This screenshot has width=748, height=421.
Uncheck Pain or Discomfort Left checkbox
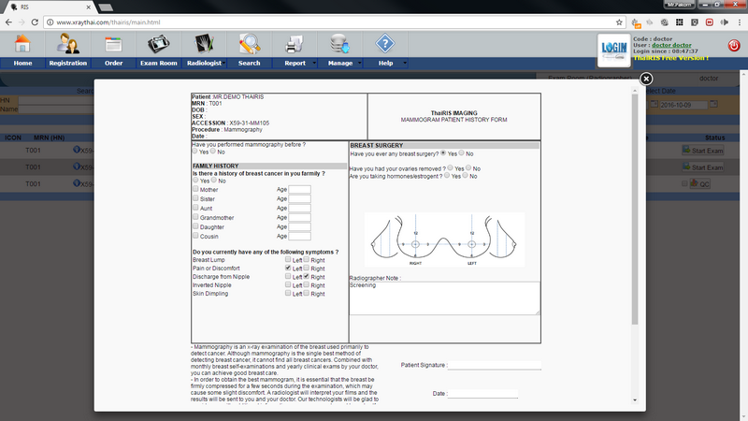(x=289, y=268)
